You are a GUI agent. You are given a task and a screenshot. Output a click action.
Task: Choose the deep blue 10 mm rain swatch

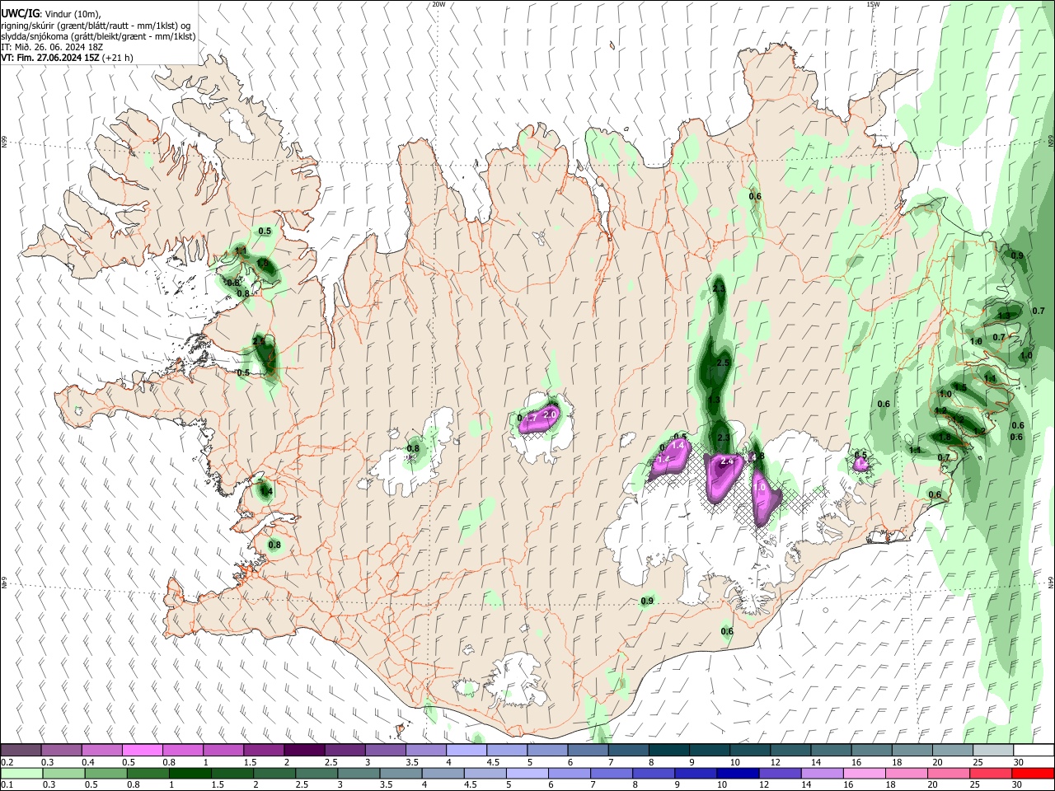click(x=738, y=773)
